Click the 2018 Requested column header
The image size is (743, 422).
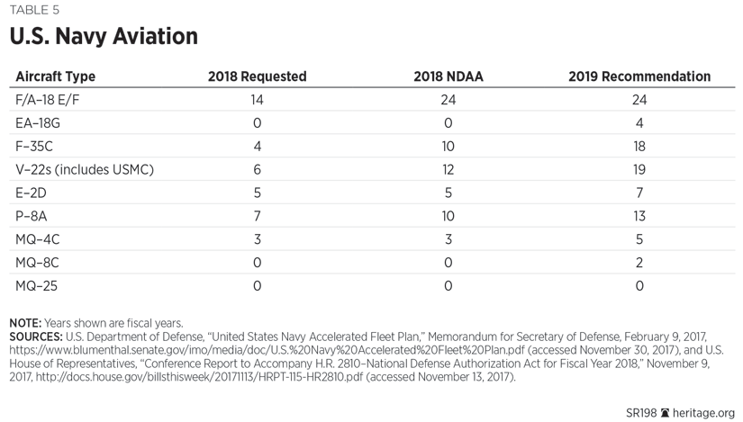click(257, 76)
